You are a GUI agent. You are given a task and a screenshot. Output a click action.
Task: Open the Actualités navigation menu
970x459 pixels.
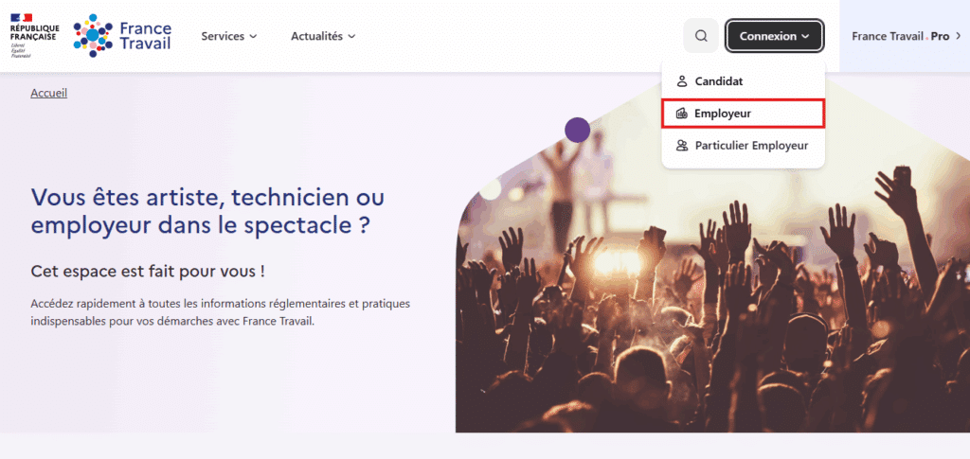click(x=316, y=36)
